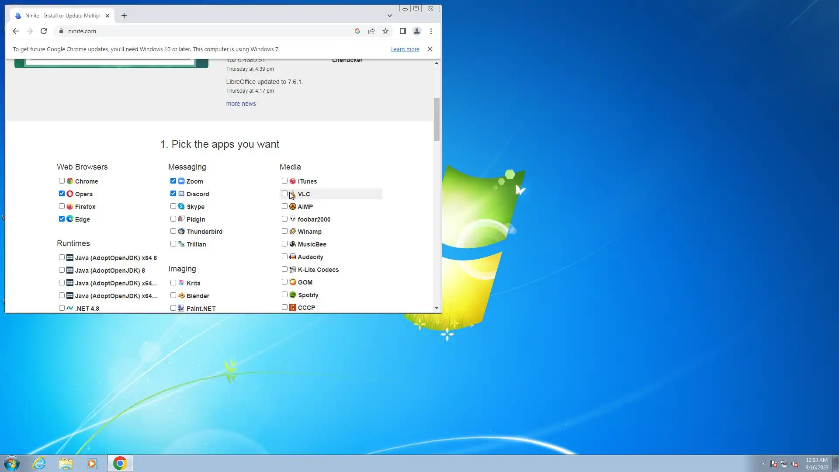The height and width of the screenshot is (472, 839).
Task: Follow the 'more news' link
Action: tap(241, 104)
